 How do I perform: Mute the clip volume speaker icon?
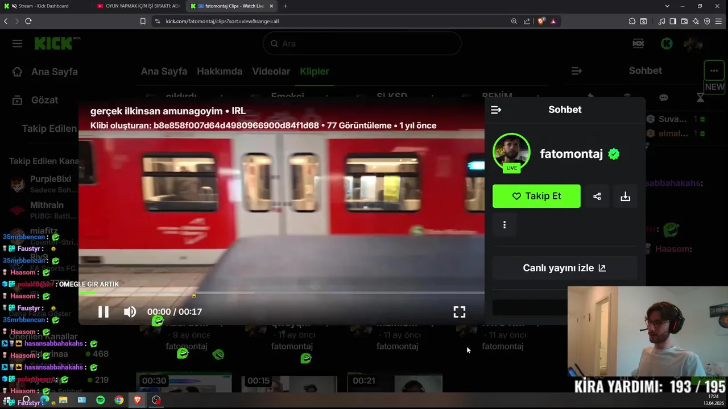pyautogui.click(x=130, y=312)
